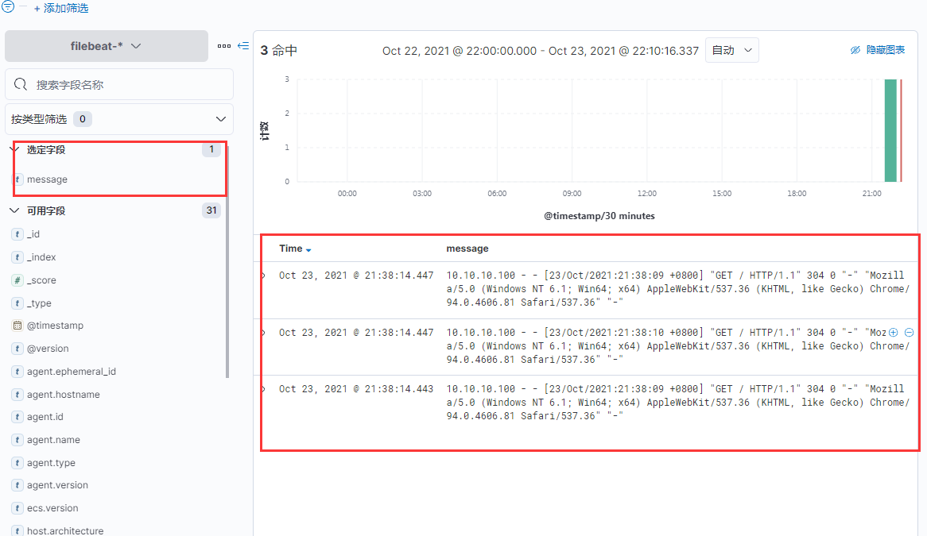This screenshot has width=927, height=536.
Task: Click the selected fields count badge 1
Action: (x=211, y=149)
